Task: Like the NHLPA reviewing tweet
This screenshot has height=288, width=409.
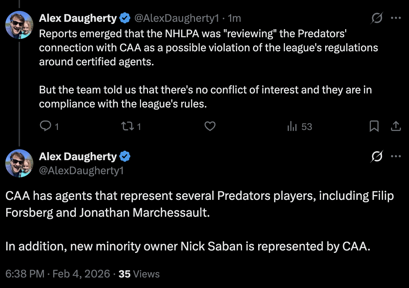Action: [210, 126]
